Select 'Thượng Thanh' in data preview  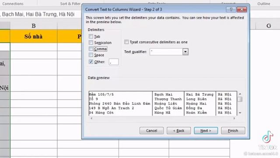(168, 99)
